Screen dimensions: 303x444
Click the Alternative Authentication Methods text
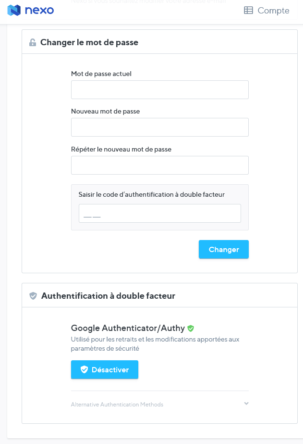(x=117, y=405)
